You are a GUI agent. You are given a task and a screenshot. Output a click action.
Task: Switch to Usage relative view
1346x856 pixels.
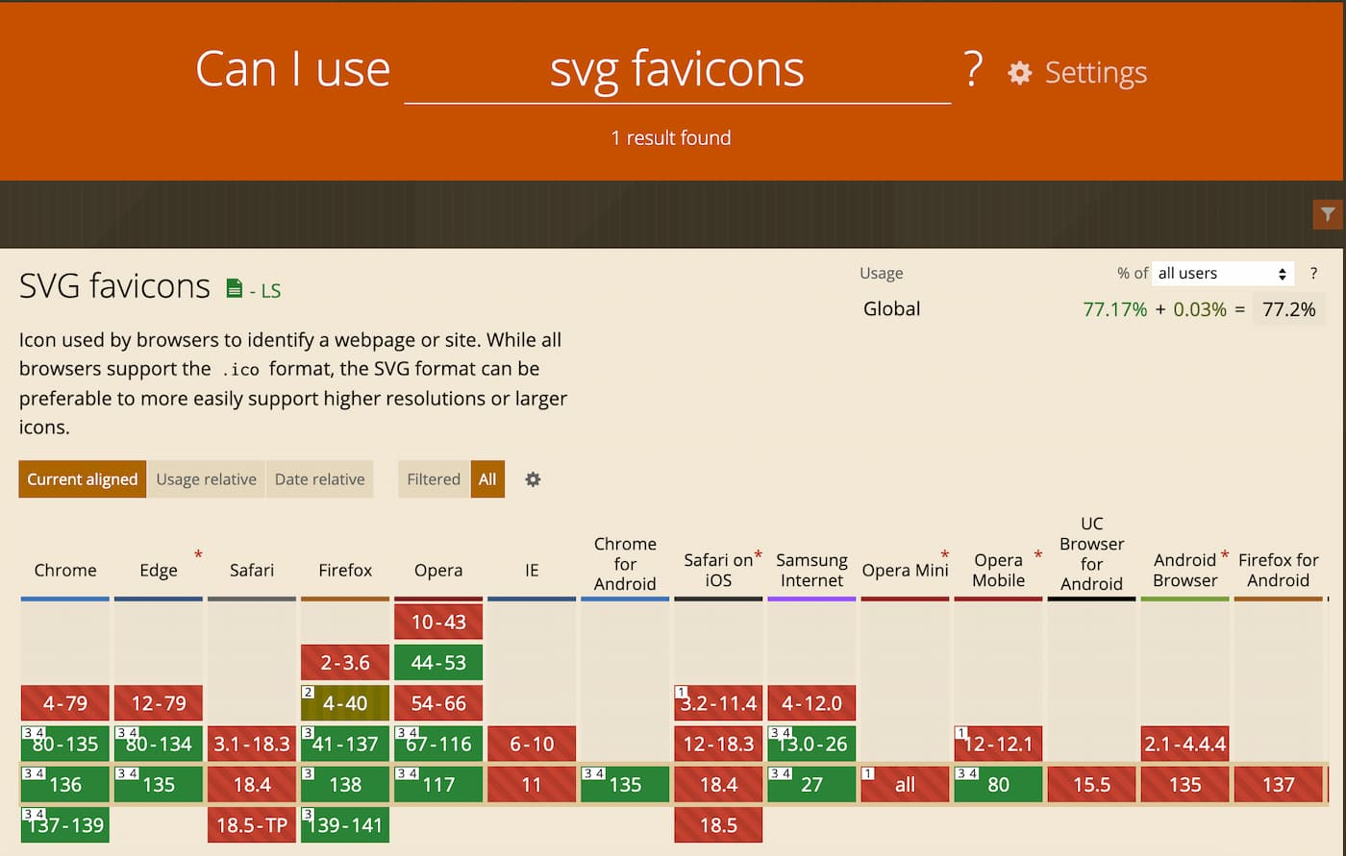207,479
